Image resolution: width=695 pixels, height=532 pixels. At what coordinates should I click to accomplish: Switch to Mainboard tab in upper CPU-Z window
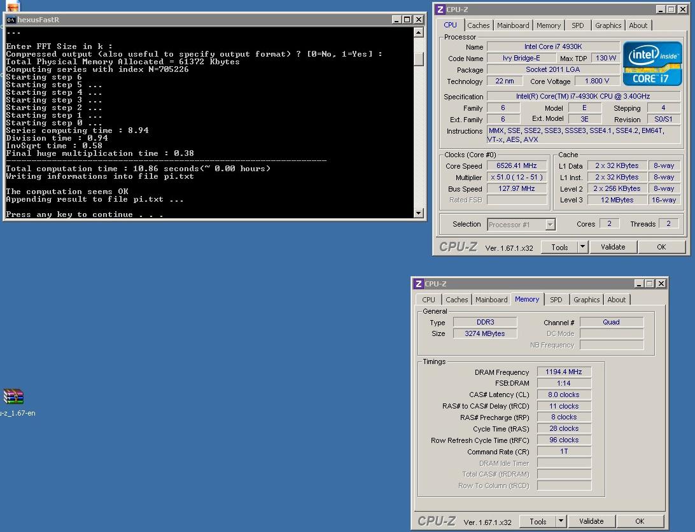click(513, 25)
